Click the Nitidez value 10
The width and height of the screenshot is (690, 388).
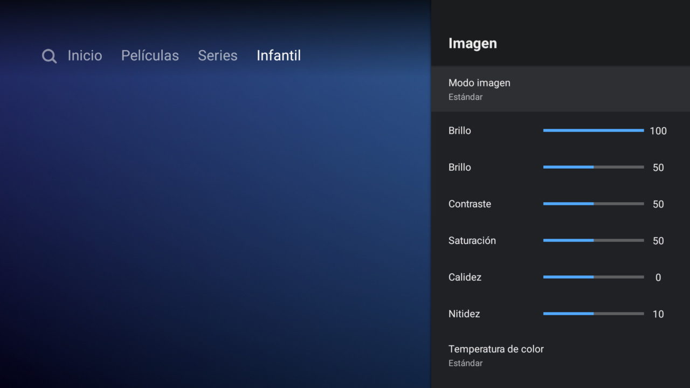click(658, 314)
